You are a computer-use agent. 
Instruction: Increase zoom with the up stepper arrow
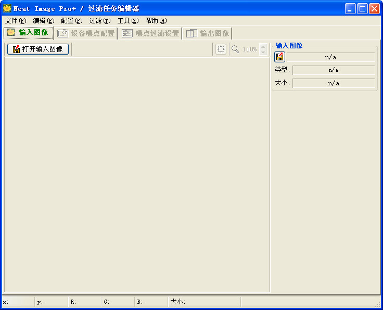point(263,47)
